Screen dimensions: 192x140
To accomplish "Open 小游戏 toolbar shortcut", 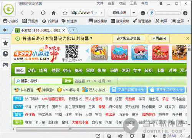I will 11,21.
